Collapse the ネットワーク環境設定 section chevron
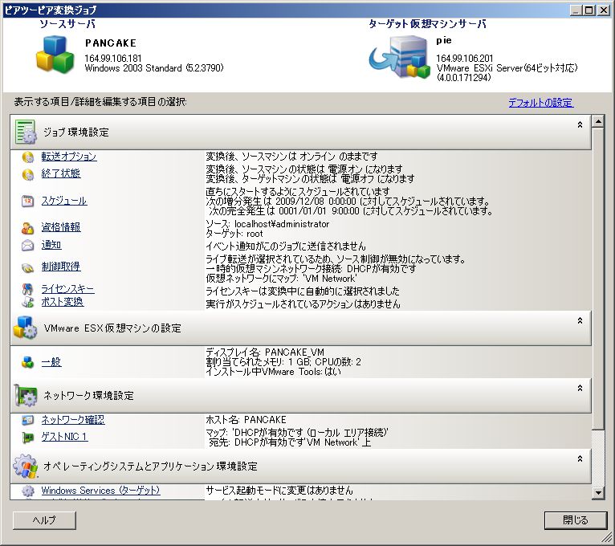The height and width of the screenshot is (546, 615). click(x=580, y=389)
